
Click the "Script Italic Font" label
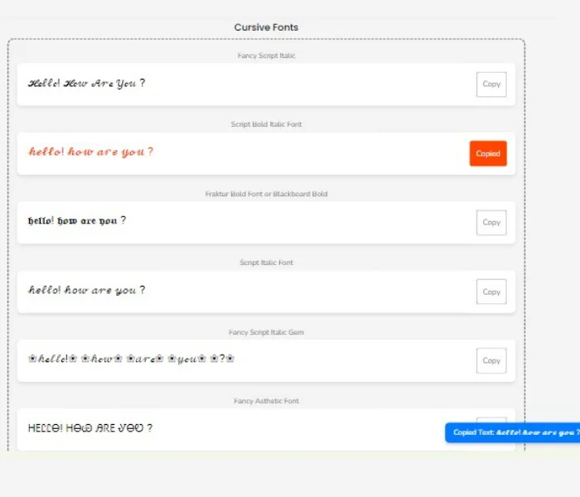tap(266, 263)
